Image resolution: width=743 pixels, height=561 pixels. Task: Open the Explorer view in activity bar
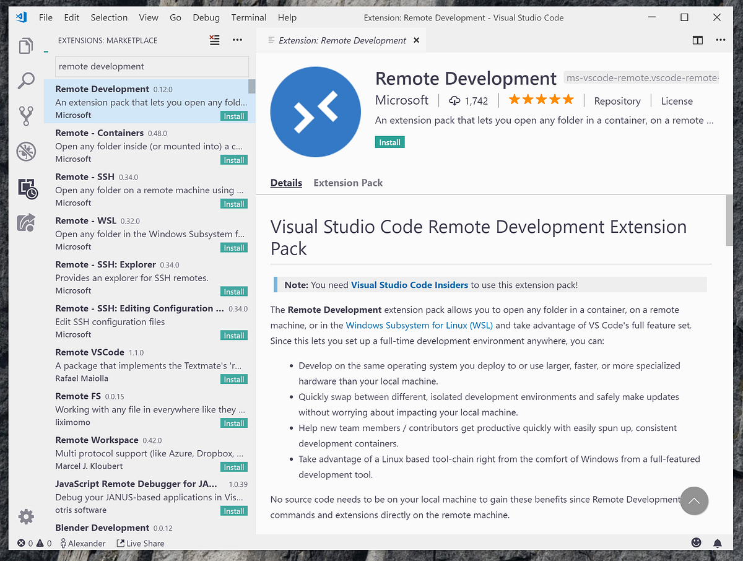coord(26,46)
